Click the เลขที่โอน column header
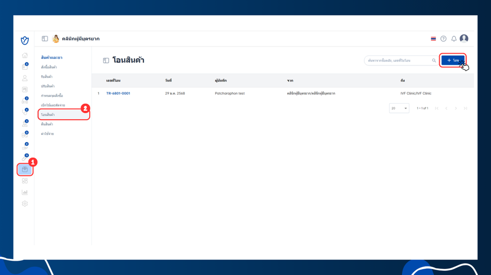This screenshot has width=491, height=275. (113, 80)
